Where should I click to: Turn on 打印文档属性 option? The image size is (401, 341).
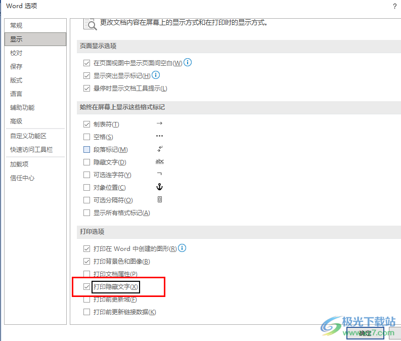coord(86,274)
